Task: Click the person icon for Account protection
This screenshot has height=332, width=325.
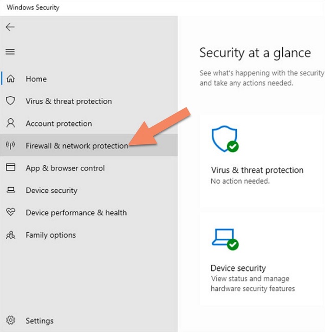Action: point(10,123)
